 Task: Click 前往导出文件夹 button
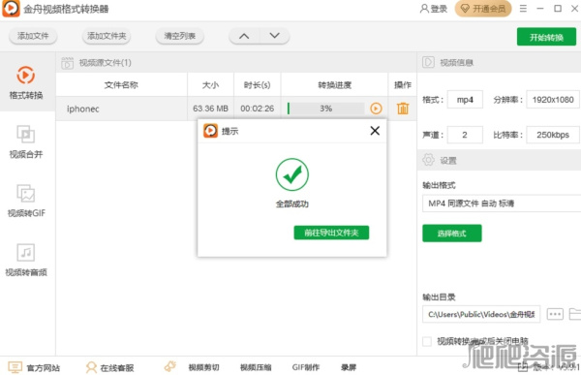tap(331, 233)
